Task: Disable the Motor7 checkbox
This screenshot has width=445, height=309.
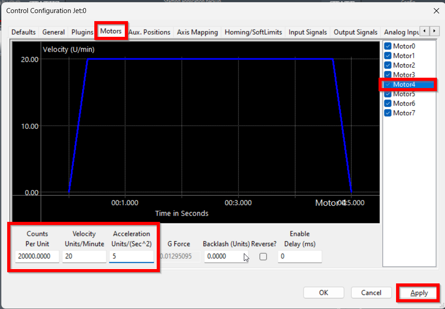Action: [388, 113]
